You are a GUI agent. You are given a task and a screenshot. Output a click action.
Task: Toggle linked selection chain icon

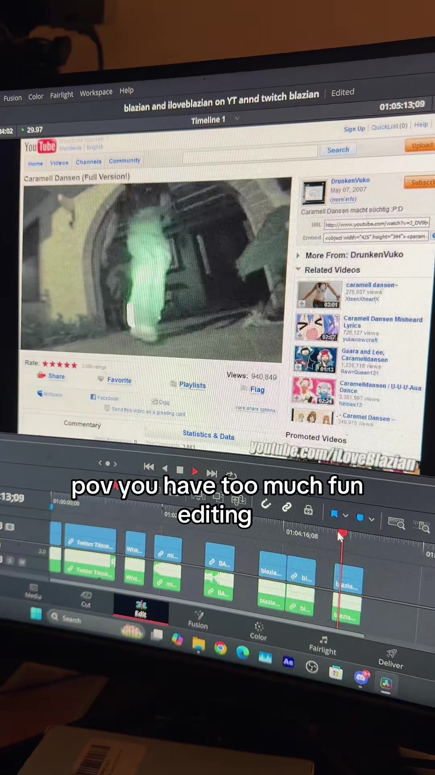pyautogui.click(x=286, y=507)
